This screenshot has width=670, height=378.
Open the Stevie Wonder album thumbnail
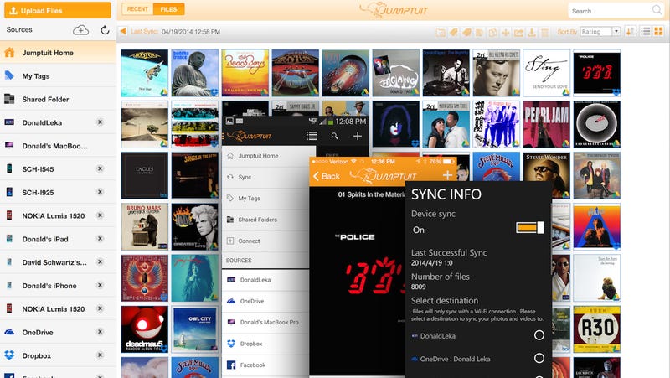tap(547, 175)
